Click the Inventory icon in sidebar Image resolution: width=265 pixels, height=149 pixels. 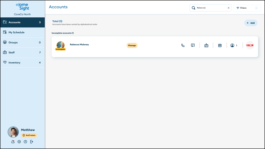pyautogui.click(x=5, y=62)
